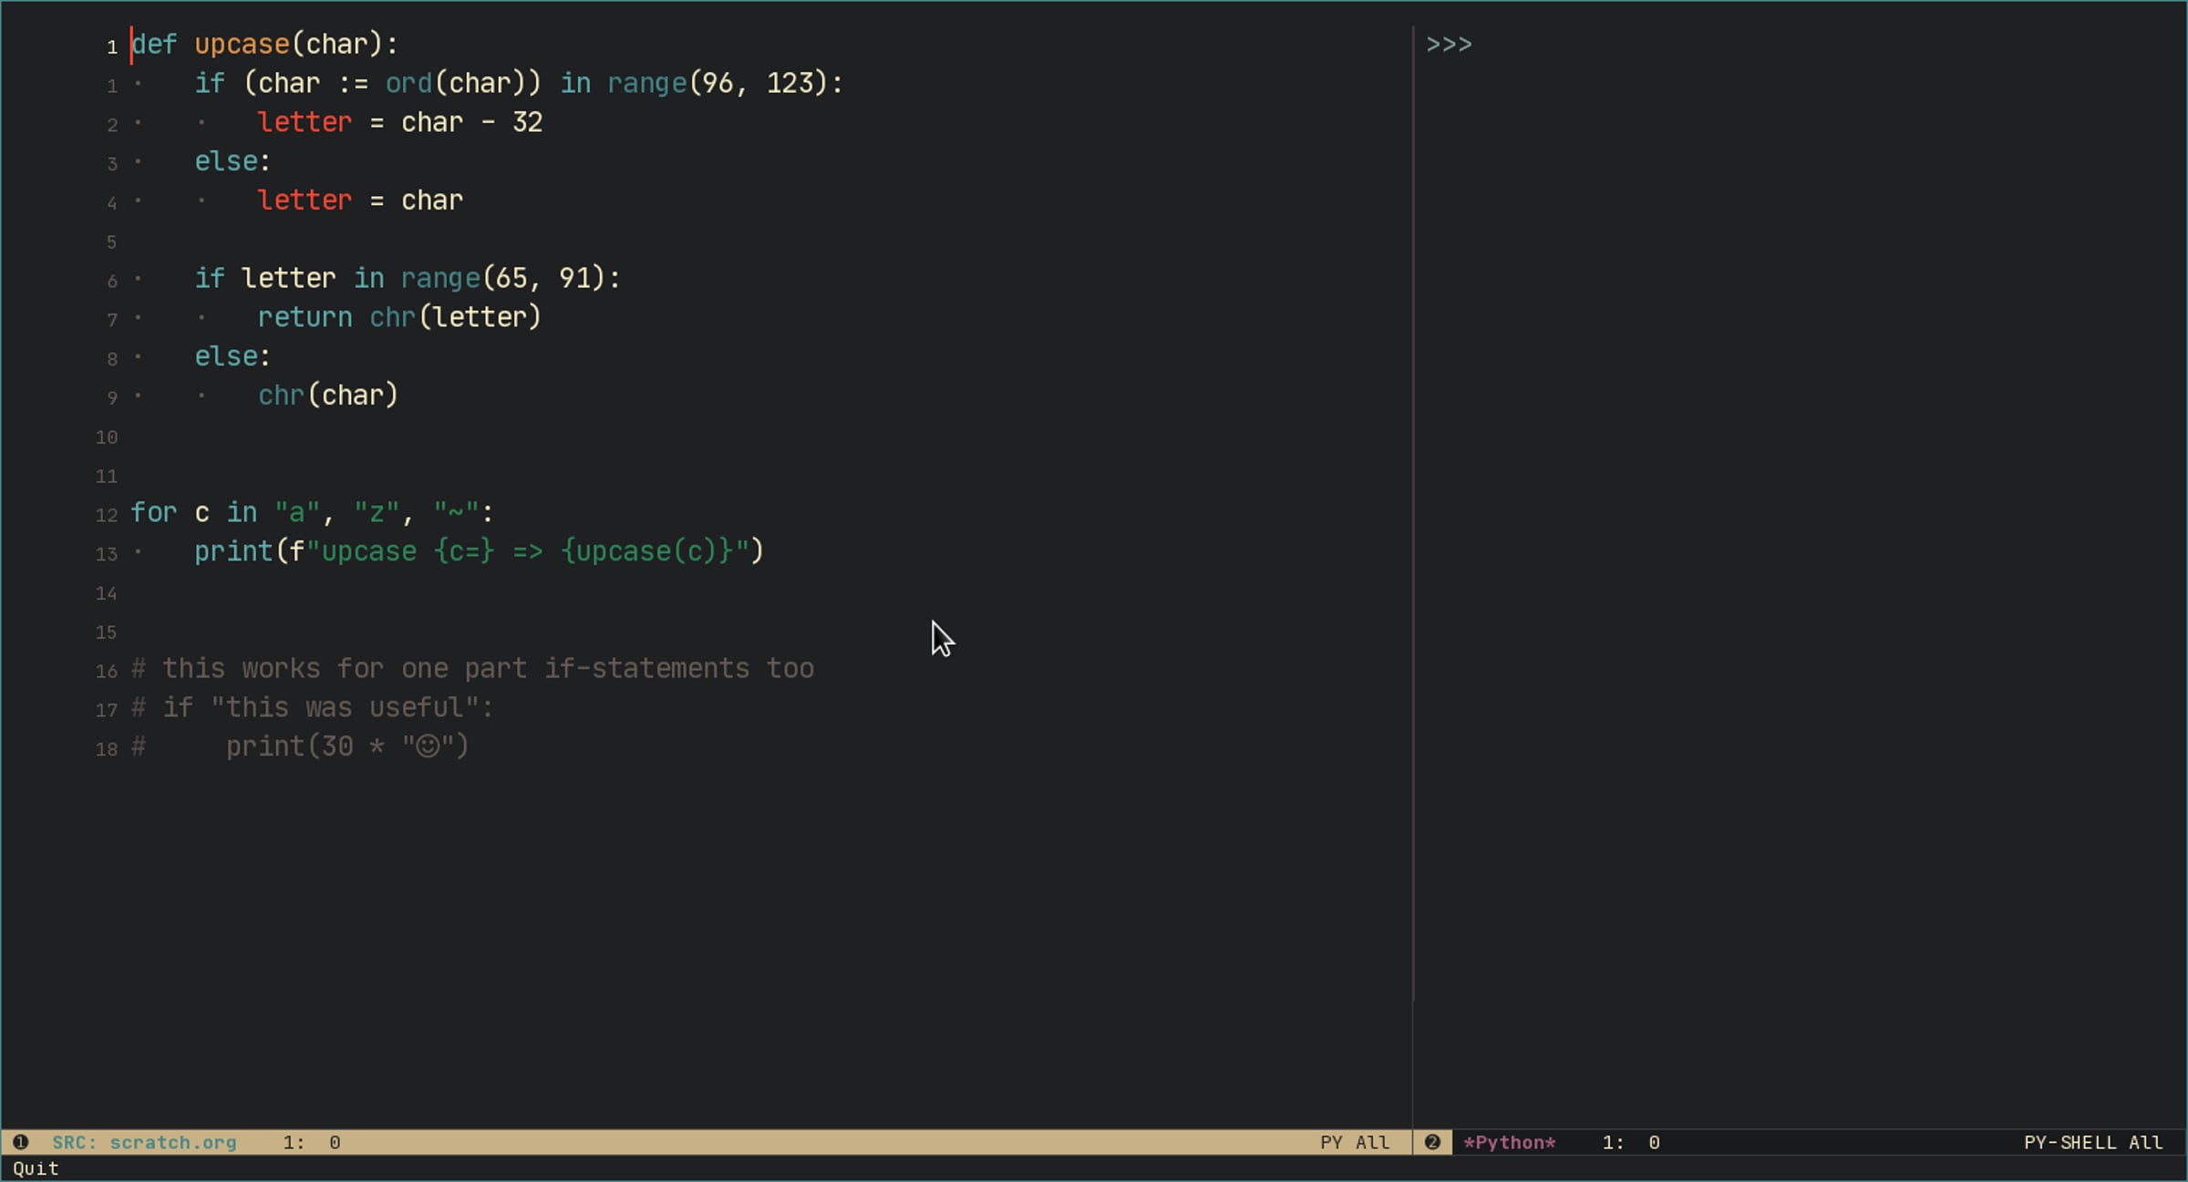Click the 'return' keyword
This screenshot has height=1182, width=2188.
[304, 317]
